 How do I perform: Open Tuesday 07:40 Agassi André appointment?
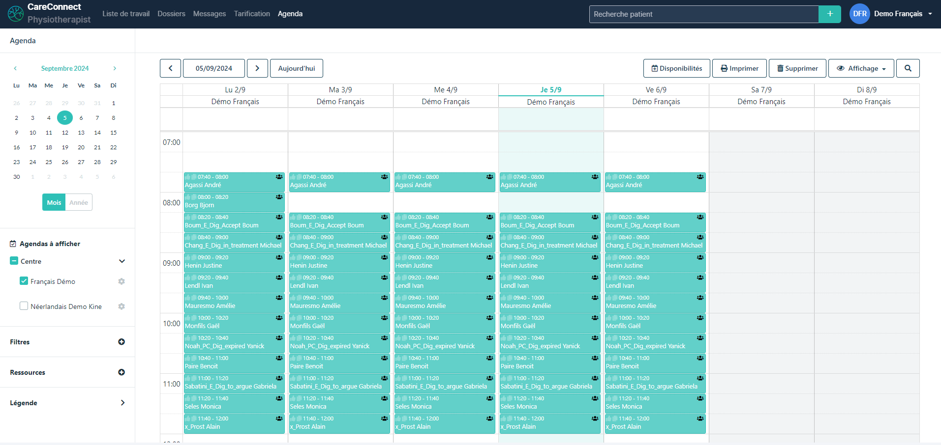339,181
